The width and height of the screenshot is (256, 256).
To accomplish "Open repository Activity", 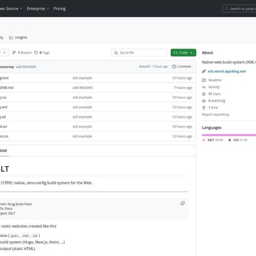I will click(x=214, y=87).
